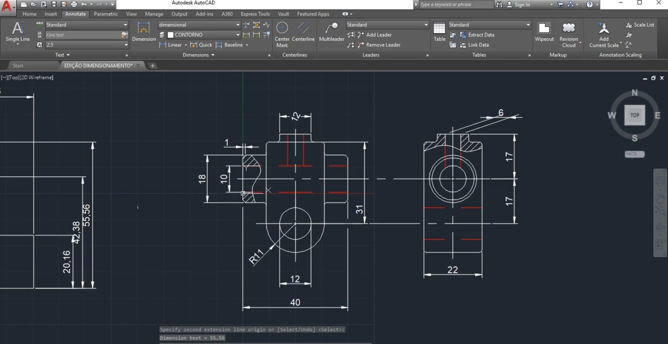Switch to the Parametric ribbon tab
The width and height of the screenshot is (668, 344).
[105, 14]
